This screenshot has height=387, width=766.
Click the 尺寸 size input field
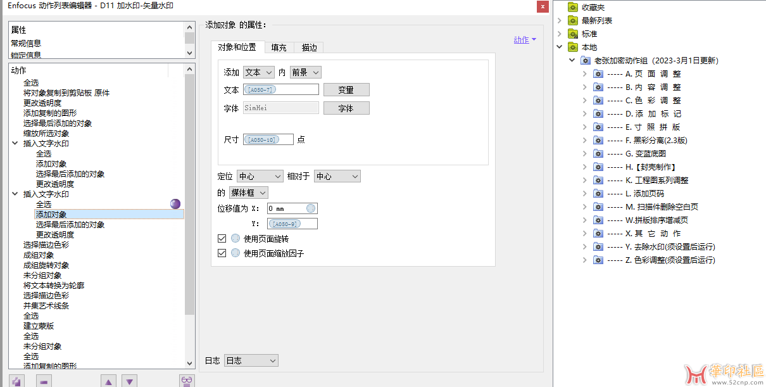click(268, 139)
